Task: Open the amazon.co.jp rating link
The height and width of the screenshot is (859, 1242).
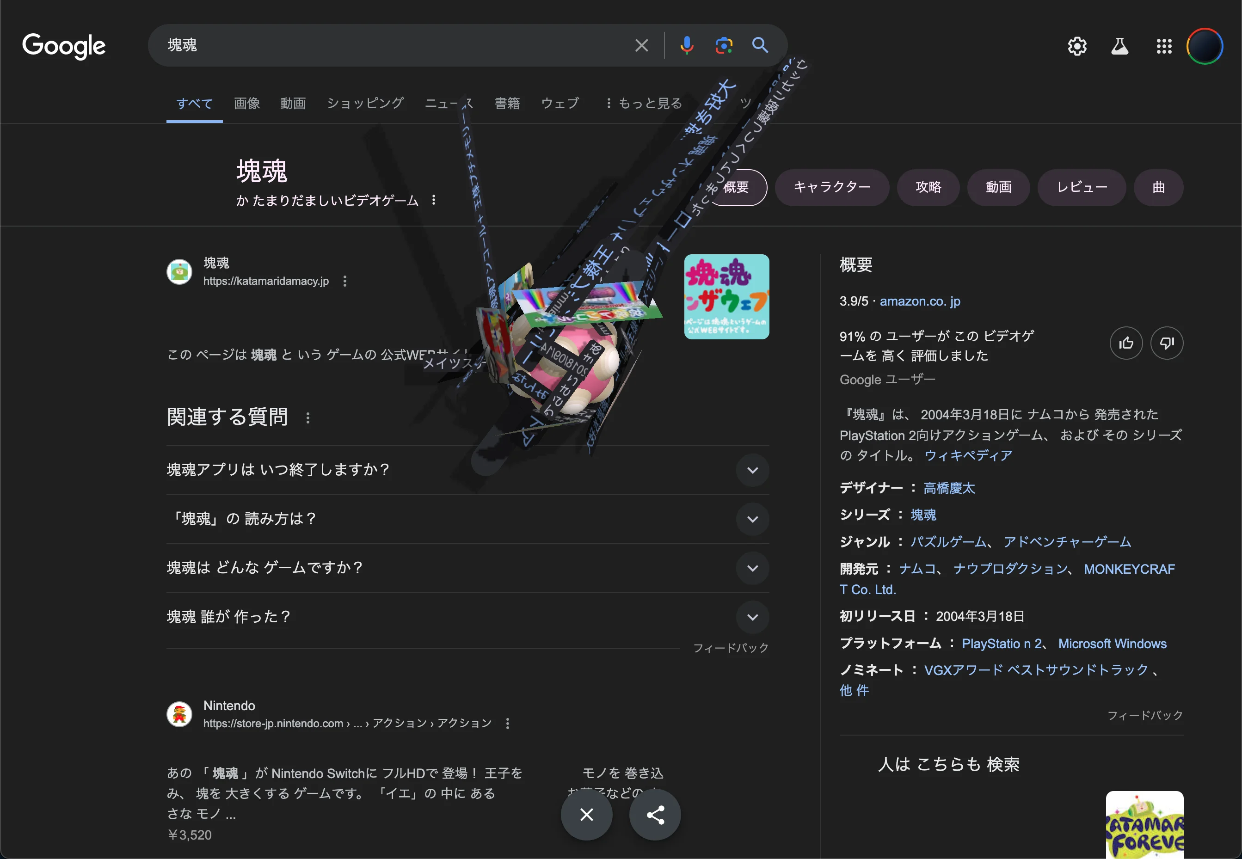Action: (x=920, y=301)
